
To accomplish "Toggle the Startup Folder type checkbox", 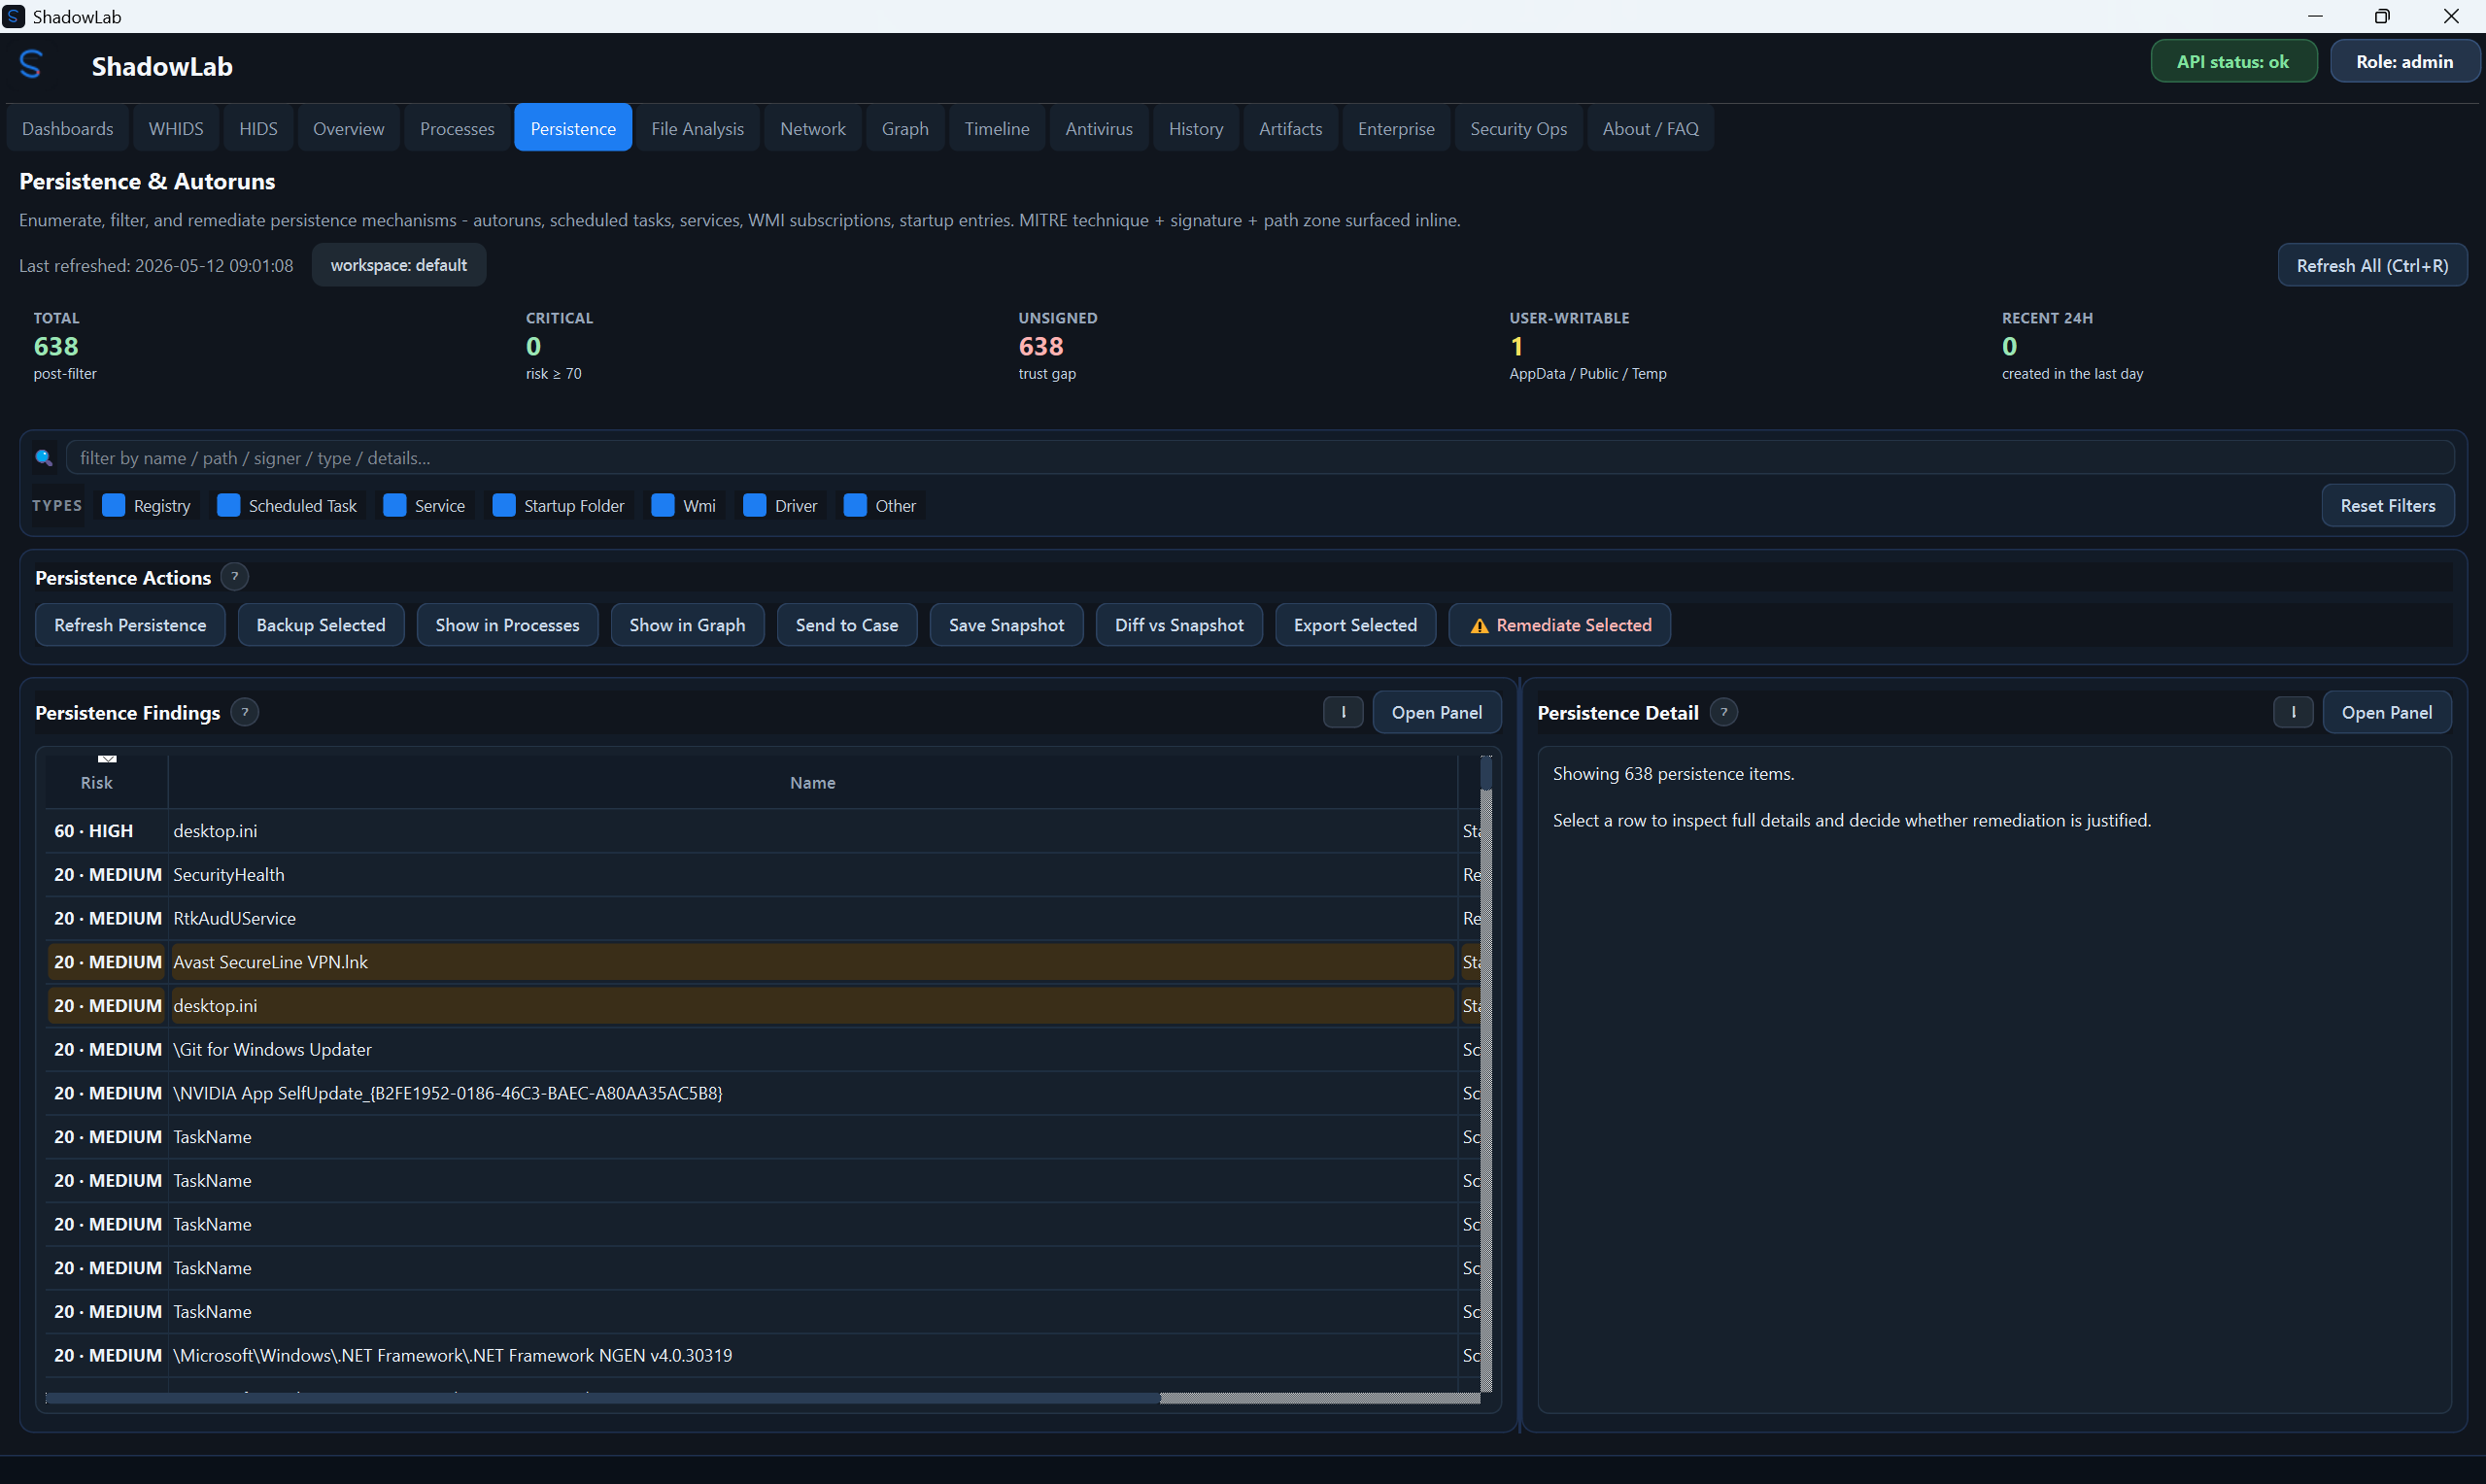I will pos(504,505).
